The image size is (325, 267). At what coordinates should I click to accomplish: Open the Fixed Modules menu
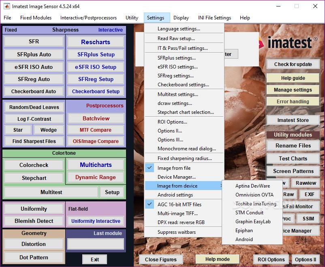tap(36, 18)
